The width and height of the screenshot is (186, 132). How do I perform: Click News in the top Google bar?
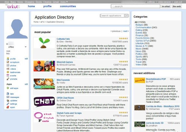point(20,2)
